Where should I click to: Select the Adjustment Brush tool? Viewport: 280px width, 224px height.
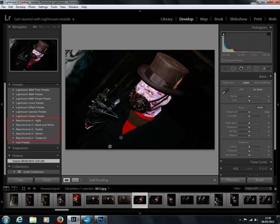tap(267, 69)
